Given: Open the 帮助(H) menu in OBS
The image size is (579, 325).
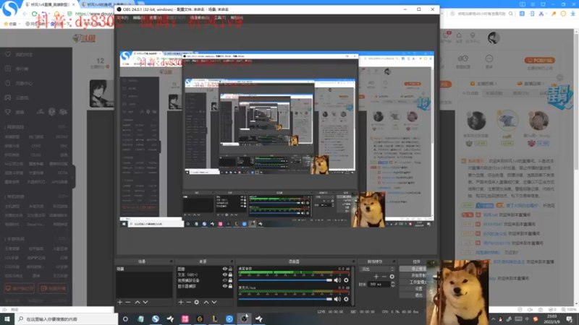Looking at the screenshot, I should (x=237, y=17).
